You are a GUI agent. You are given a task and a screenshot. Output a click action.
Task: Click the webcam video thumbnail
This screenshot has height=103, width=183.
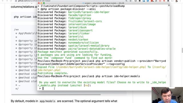[x=167, y=95]
